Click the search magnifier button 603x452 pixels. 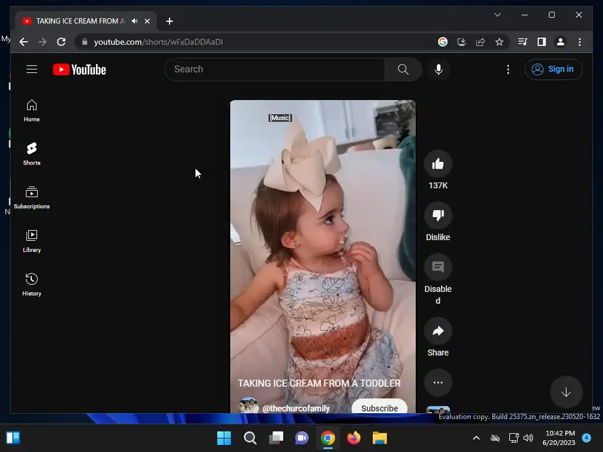403,69
